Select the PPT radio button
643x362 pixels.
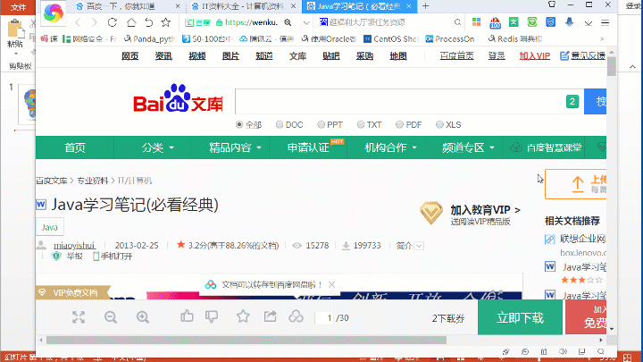click(x=321, y=124)
